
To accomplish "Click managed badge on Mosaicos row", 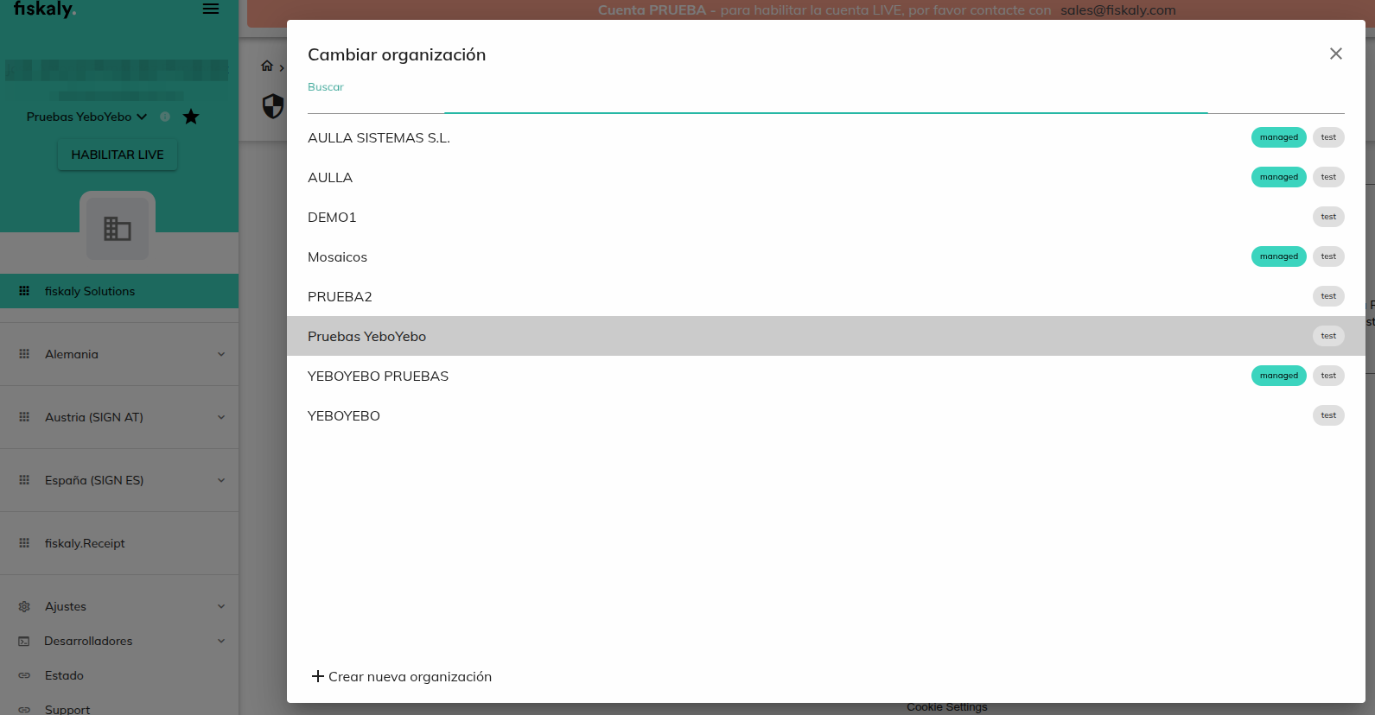I will coord(1279,256).
